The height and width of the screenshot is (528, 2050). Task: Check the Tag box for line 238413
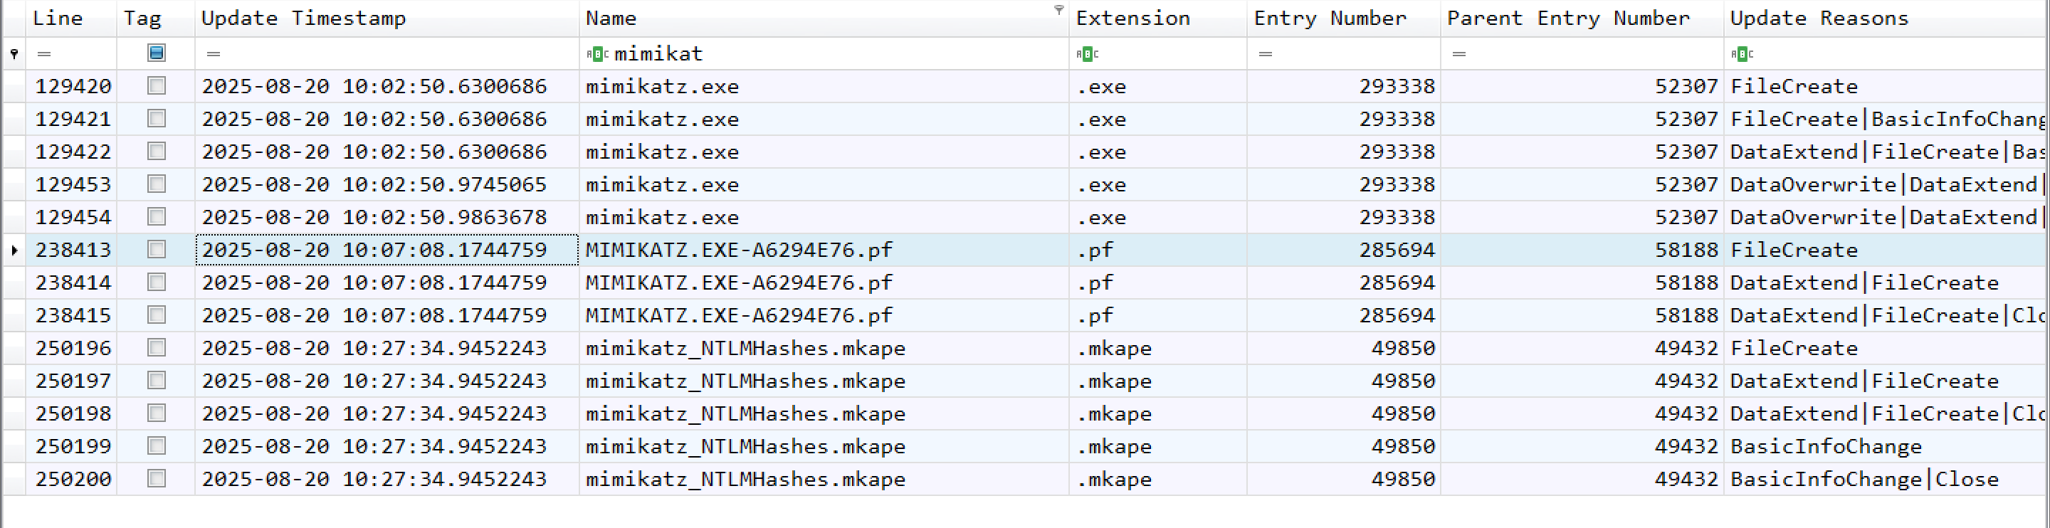(157, 250)
